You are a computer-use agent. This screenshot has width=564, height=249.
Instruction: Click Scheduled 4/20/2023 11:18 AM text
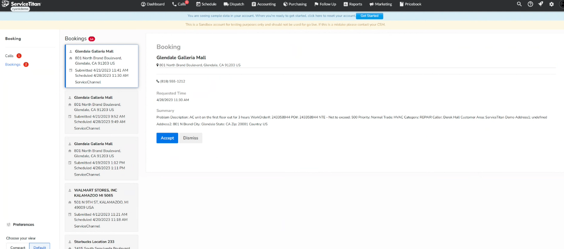[100, 220]
